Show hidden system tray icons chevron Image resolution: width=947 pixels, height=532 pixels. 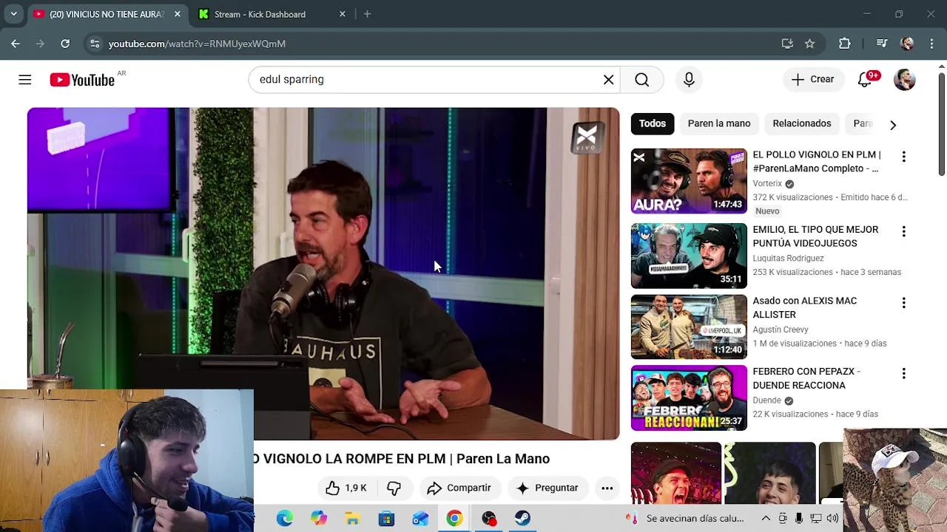point(766,519)
